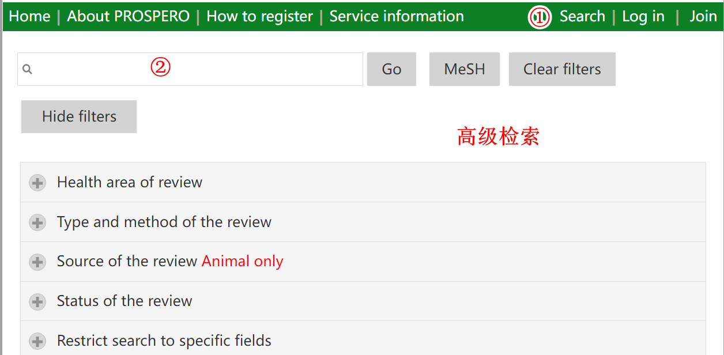The image size is (724, 355).
Task: Click plus icon beside Restrict search to fields
Action: (37, 341)
